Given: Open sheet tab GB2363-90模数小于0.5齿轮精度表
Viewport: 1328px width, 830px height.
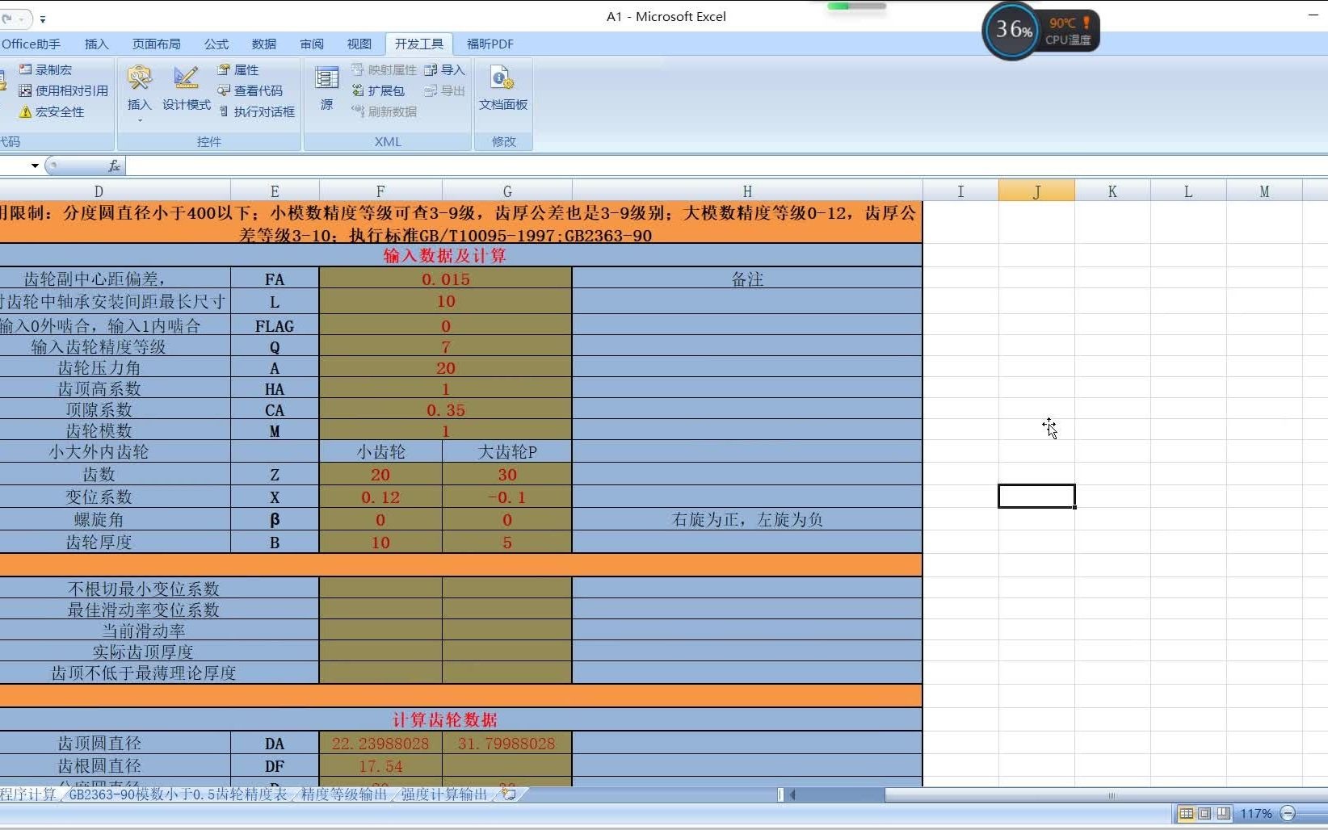Looking at the screenshot, I should tap(179, 794).
